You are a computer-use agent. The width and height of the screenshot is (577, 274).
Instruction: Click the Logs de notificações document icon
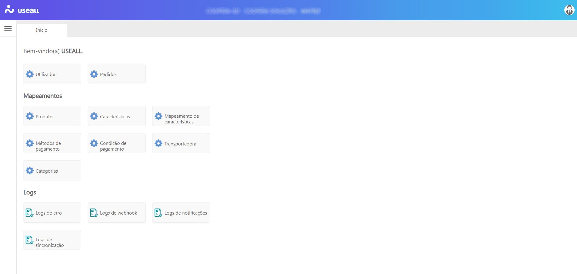point(158,213)
